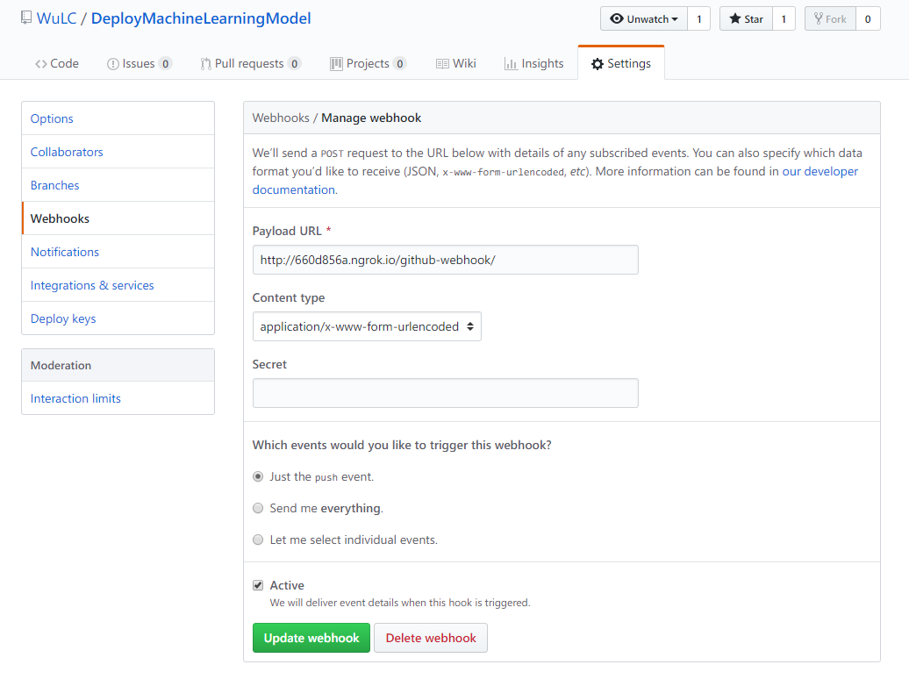This screenshot has width=909, height=679.
Task: Click the Issues exclamation circle icon
Action: tap(113, 64)
